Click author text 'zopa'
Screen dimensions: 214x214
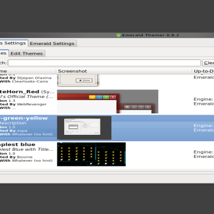click(22, 131)
